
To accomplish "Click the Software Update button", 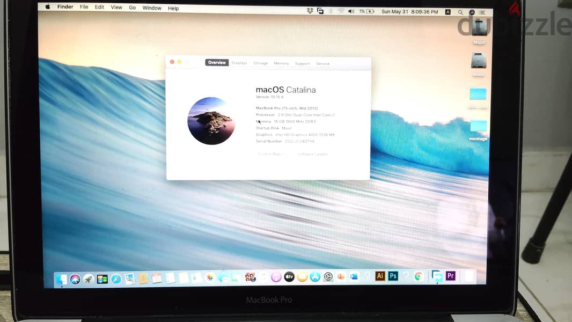I will point(313,154).
